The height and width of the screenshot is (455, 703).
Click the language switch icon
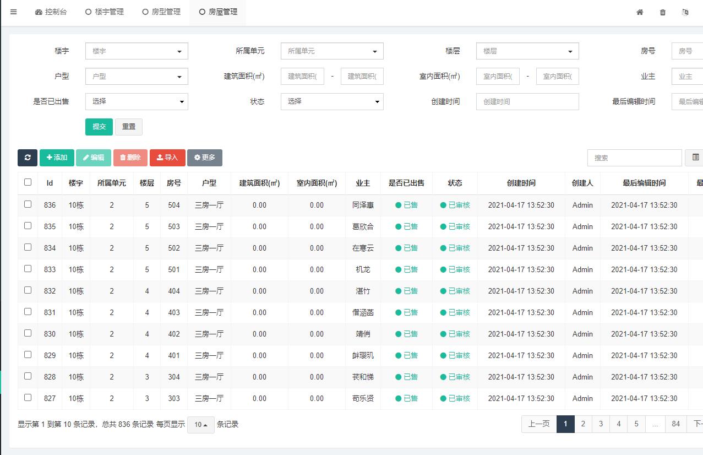click(x=685, y=12)
